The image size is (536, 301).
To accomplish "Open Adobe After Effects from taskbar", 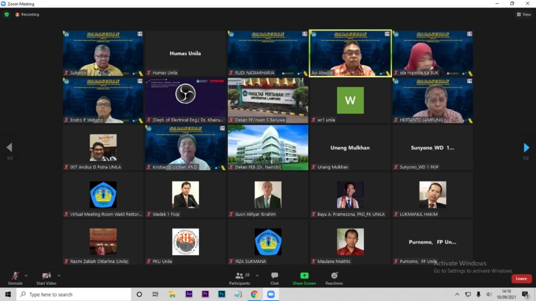I will pos(189,294).
